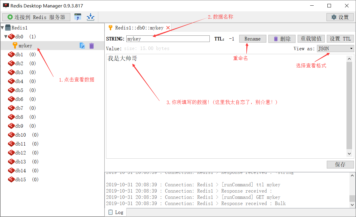This screenshot has height=217, width=356.
Task: Click the db12 database icon
Action: pos(11,153)
